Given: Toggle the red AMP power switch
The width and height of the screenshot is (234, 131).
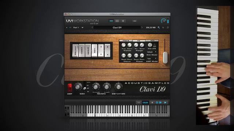Looking at the screenshot, I should point(70,88).
